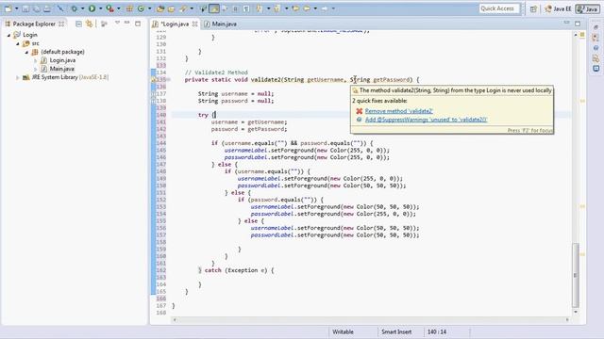
Task: Click the Next Annotation toolbar icon
Action: (x=260, y=8)
